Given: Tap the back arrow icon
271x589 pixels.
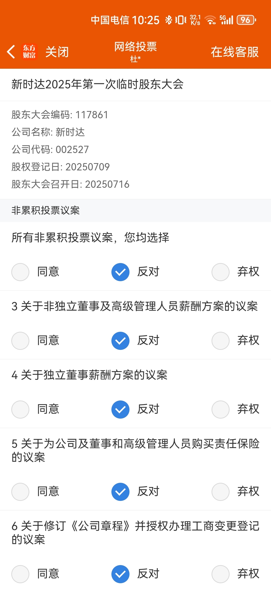Looking at the screenshot, I should click(x=11, y=52).
